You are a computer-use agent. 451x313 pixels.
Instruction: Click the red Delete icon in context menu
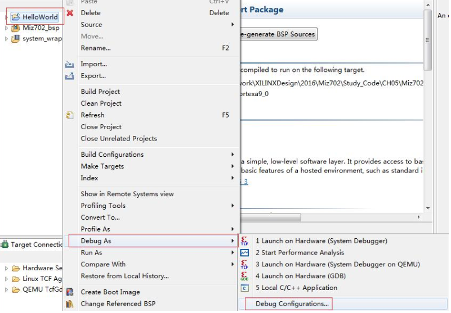70,13
